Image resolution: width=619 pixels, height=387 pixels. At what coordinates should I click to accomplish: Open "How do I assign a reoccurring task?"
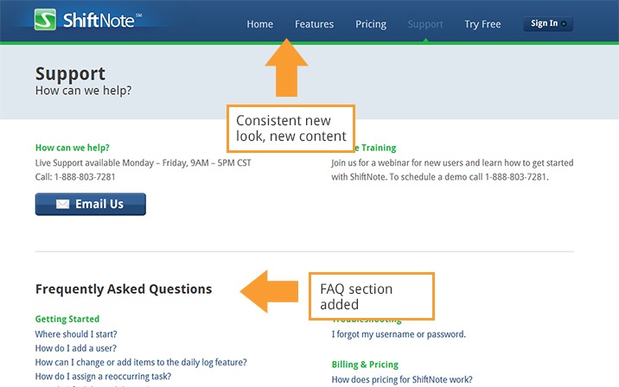[103, 377]
